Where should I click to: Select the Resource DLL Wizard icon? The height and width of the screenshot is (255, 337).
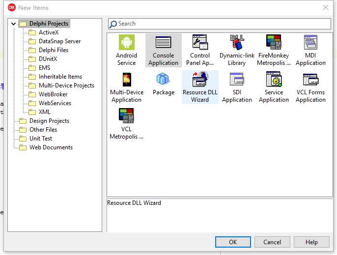click(x=200, y=79)
